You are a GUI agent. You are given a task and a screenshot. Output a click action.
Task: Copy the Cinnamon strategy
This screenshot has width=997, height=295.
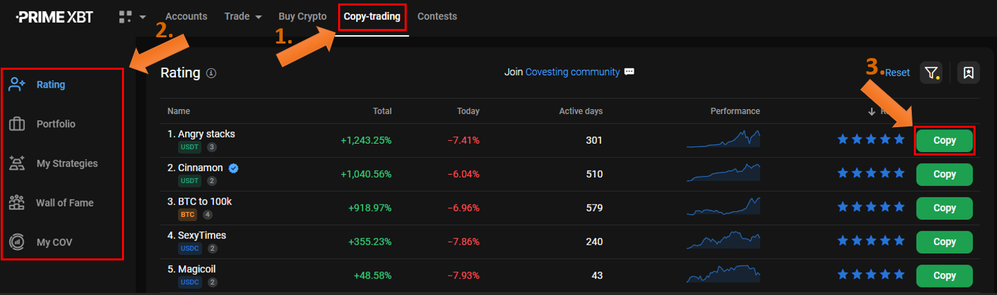pos(944,174)
